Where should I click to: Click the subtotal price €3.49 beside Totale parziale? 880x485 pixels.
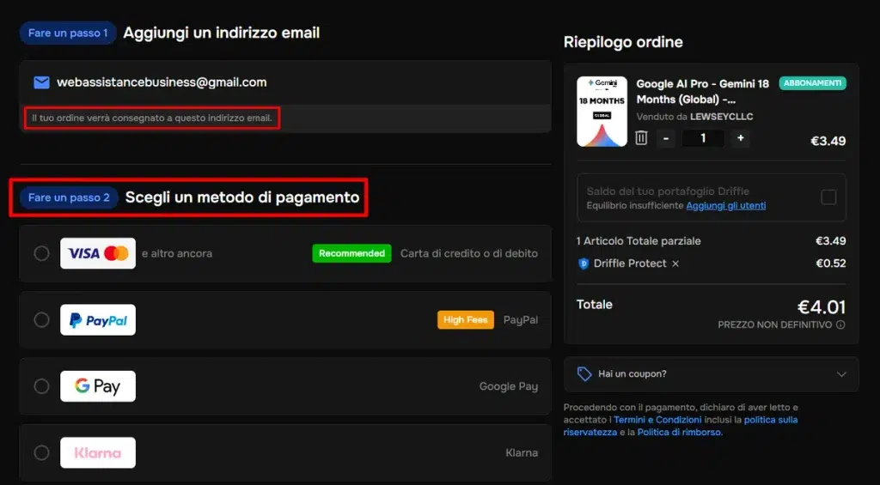[831, 241]
